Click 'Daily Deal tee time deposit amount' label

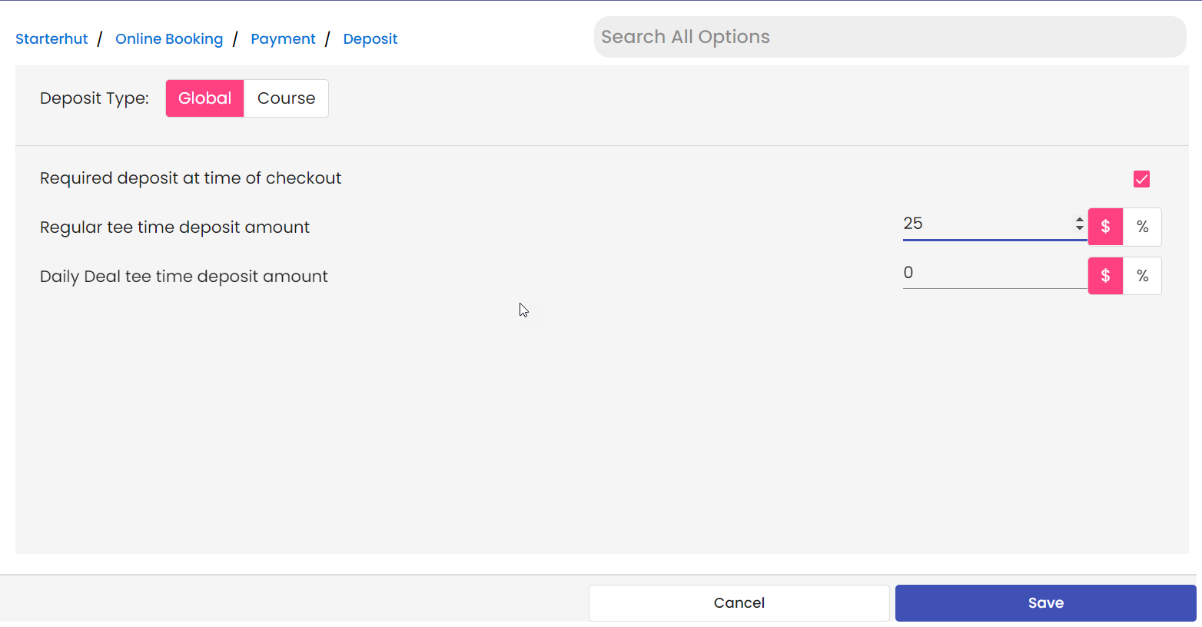[184, 277]
